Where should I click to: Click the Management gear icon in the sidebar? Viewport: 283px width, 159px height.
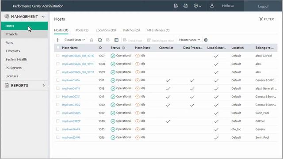(7, 16)
